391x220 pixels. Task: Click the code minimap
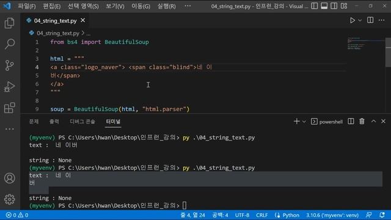coord(365,43)
